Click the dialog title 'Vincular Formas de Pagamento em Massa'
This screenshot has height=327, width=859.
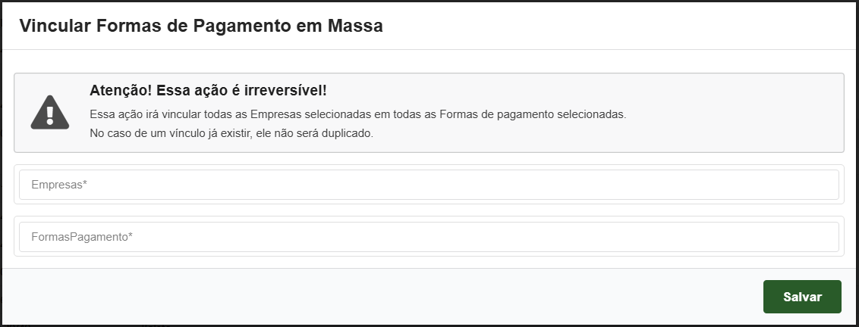coord(201,26)
